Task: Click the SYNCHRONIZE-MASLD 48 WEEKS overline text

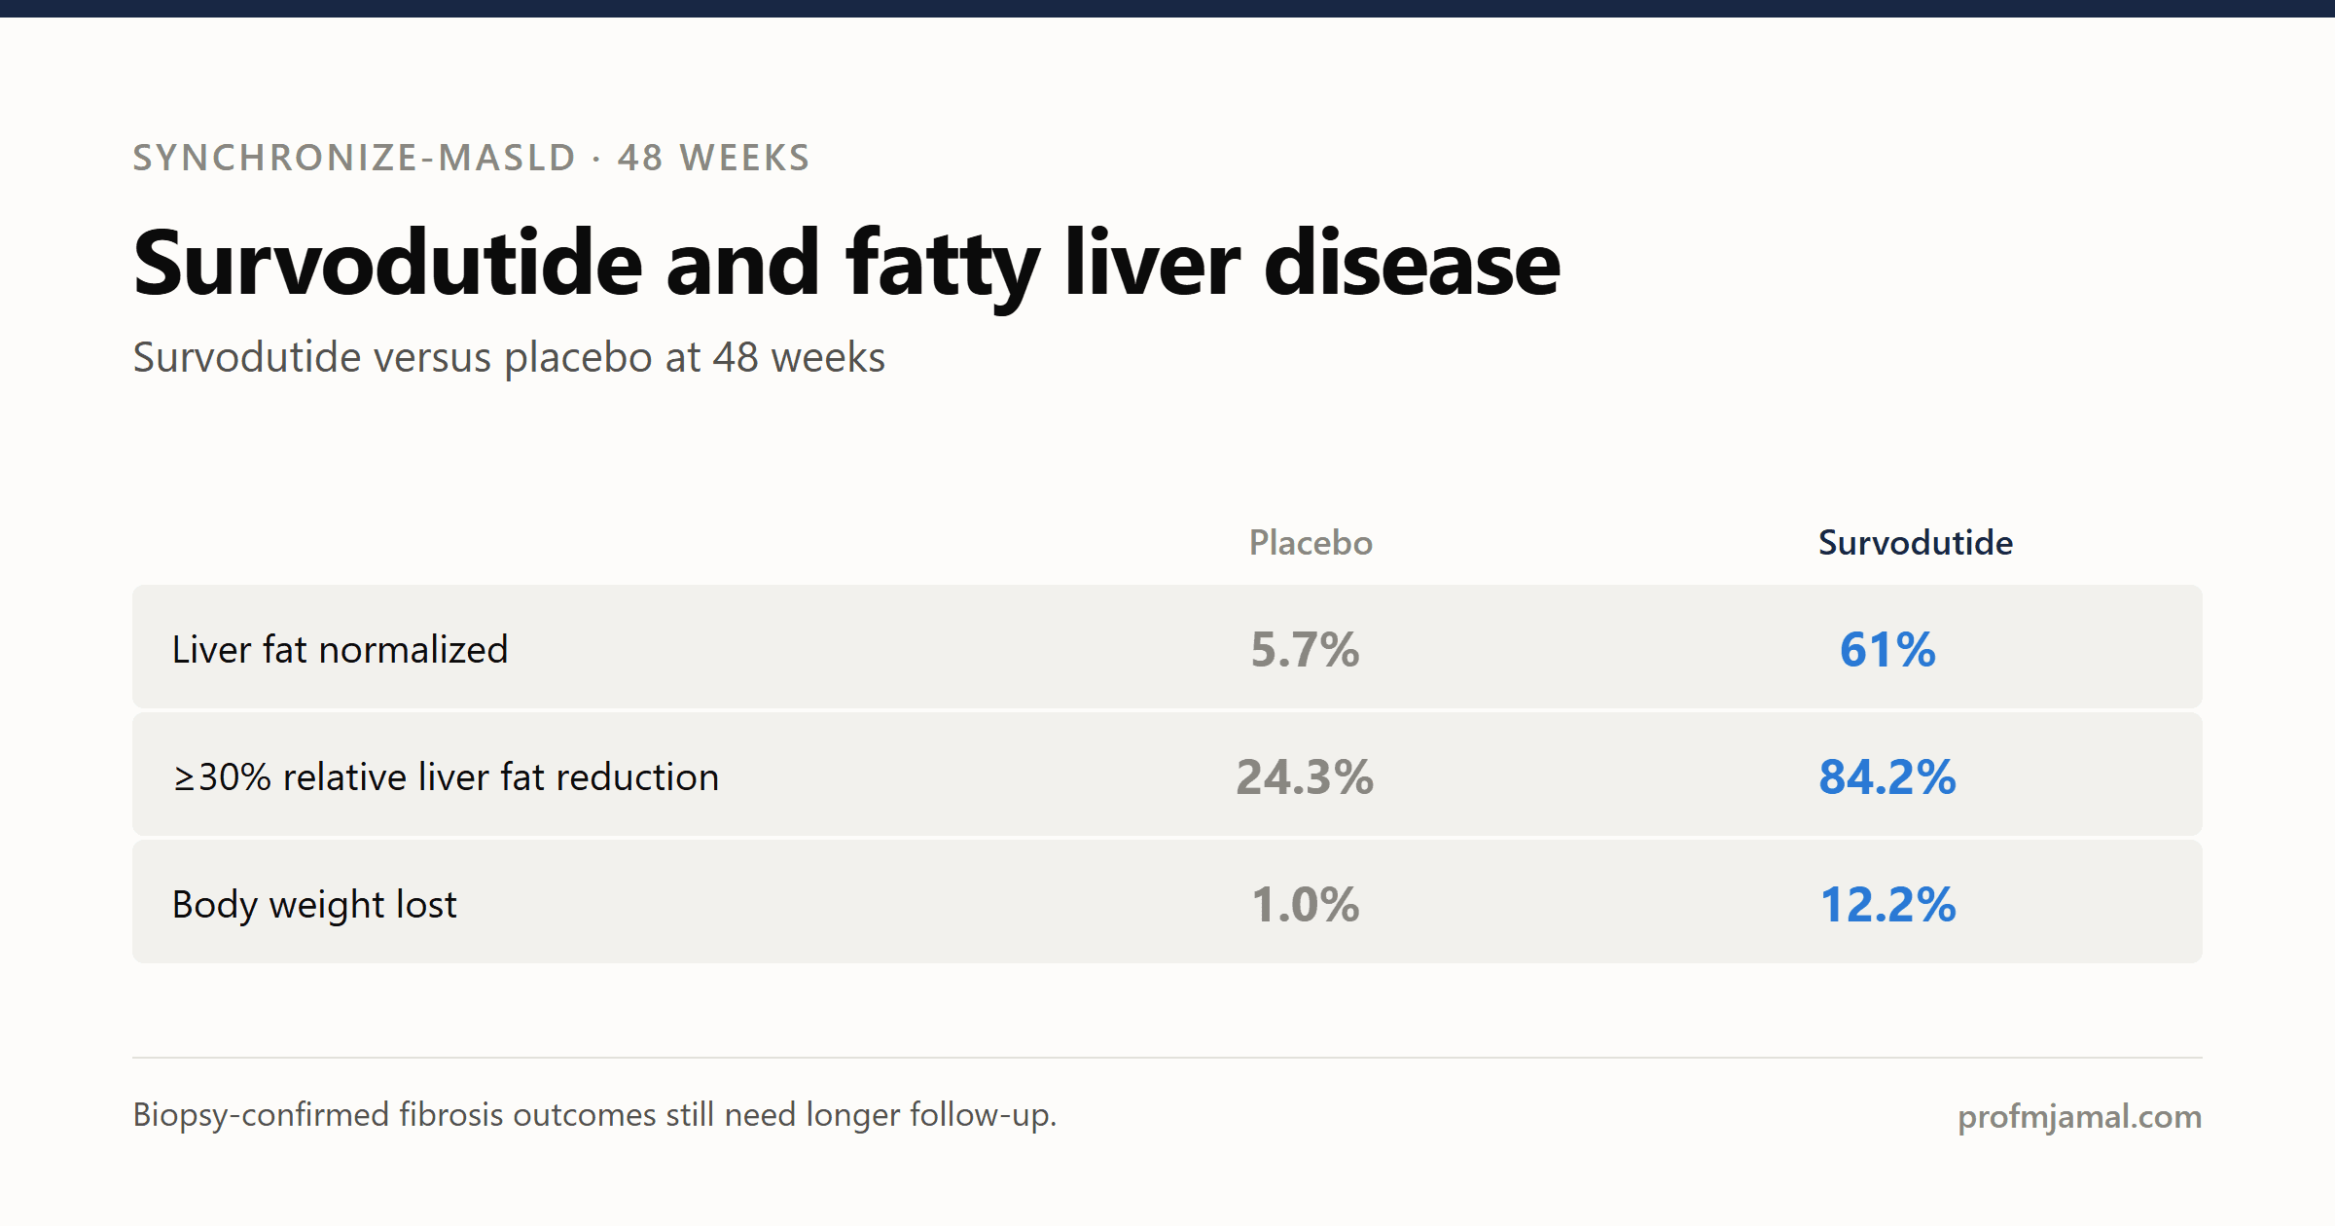Action: [x=471, y=158]
